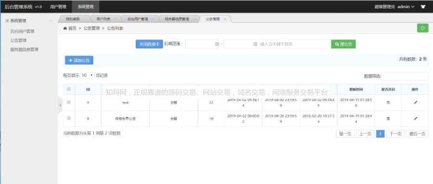This screenshot has height=184, width=433.
Task: Click the 传奇世界公告 title cell
Action: [x=126, y=119]
